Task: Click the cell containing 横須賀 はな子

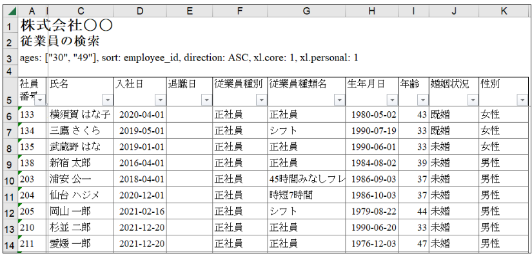Action: tap(81, 114)
